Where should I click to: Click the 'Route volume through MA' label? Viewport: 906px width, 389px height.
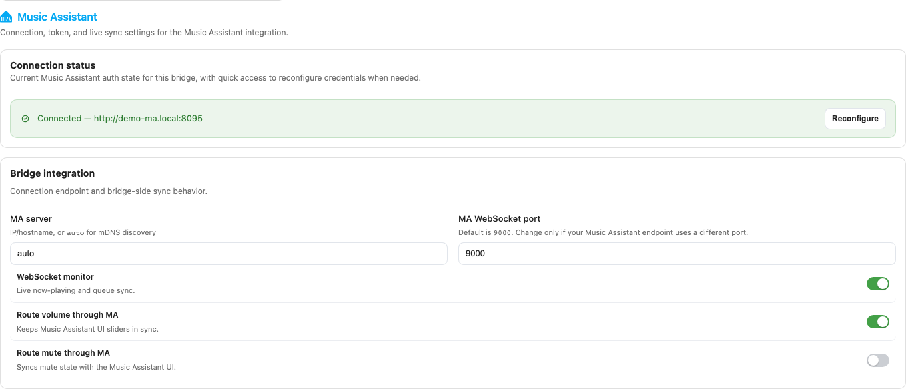click(67, 315)
